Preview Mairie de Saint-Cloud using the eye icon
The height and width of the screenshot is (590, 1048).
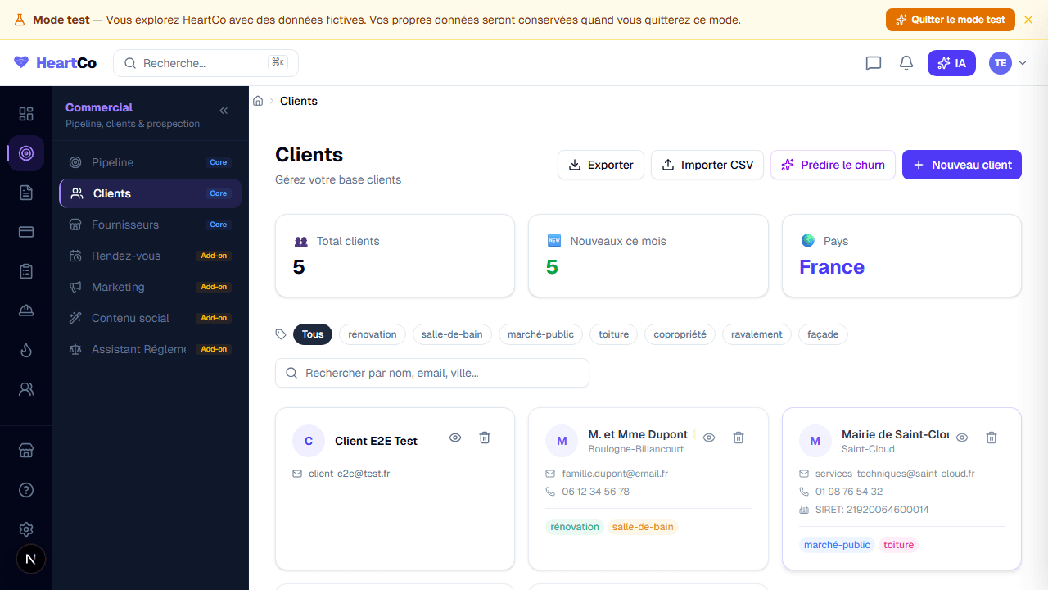[962, 438]
